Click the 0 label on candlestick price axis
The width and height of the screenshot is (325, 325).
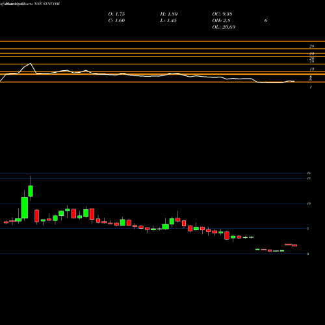pos(308,254)
